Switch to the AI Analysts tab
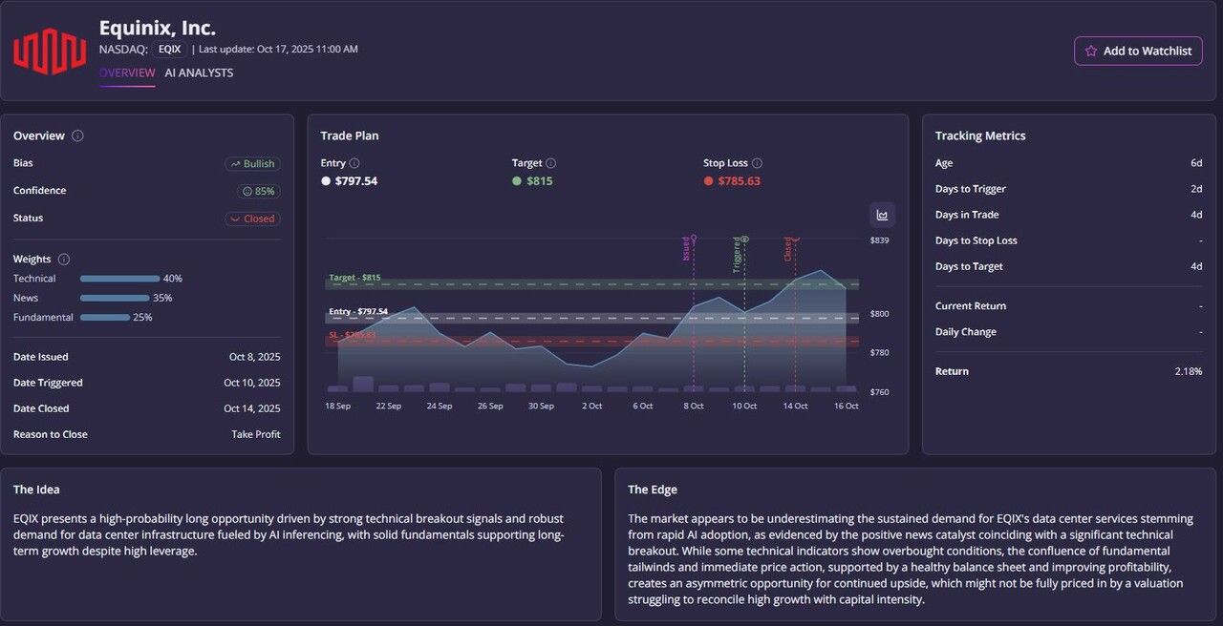The width and height of the screenshot is (1223, 626). tap(199, 73)
